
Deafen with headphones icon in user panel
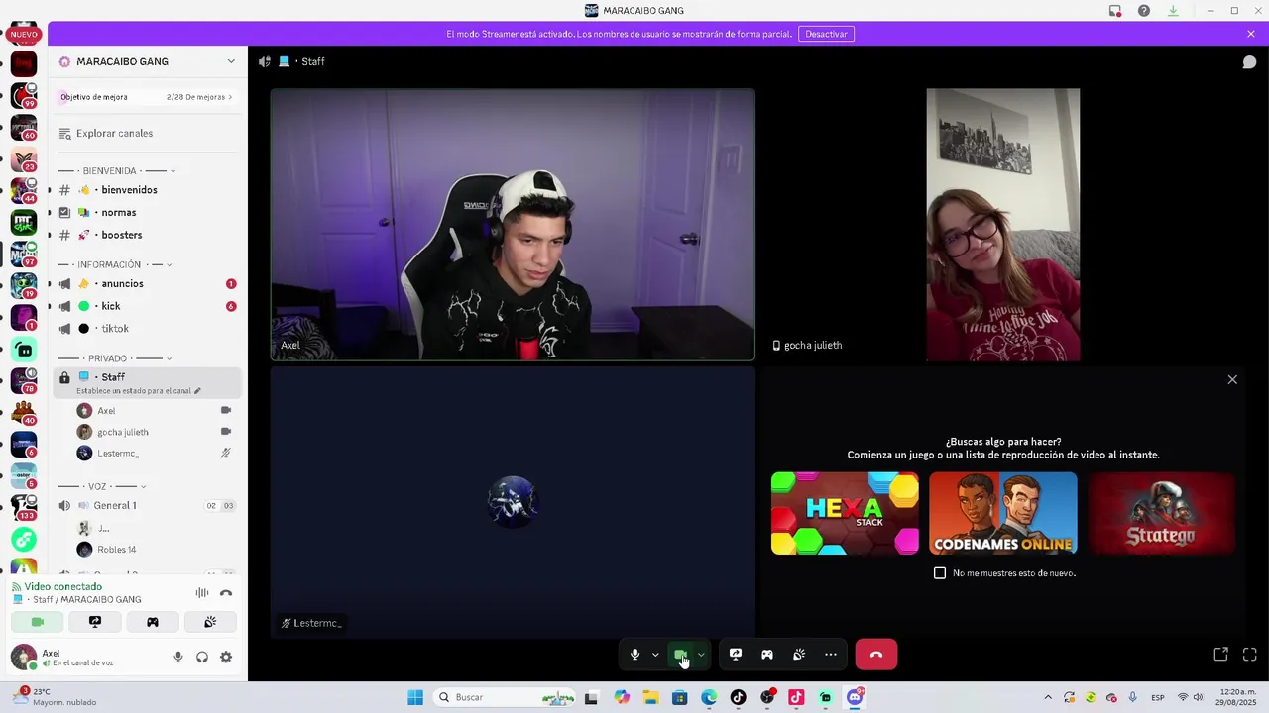coord(202,657)
